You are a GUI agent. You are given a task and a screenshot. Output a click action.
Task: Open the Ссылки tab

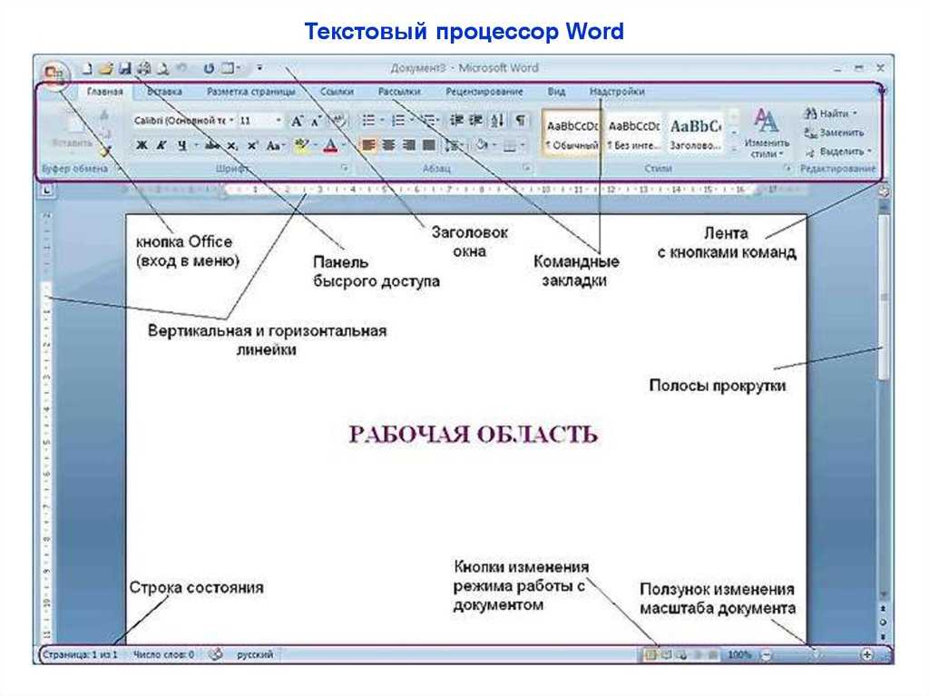pos(337,92)
